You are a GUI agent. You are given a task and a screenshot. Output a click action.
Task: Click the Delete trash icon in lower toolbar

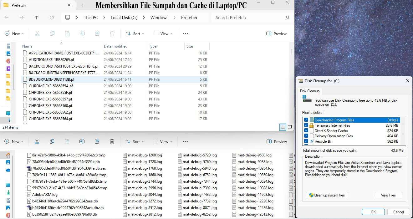(x=112, y=141)
